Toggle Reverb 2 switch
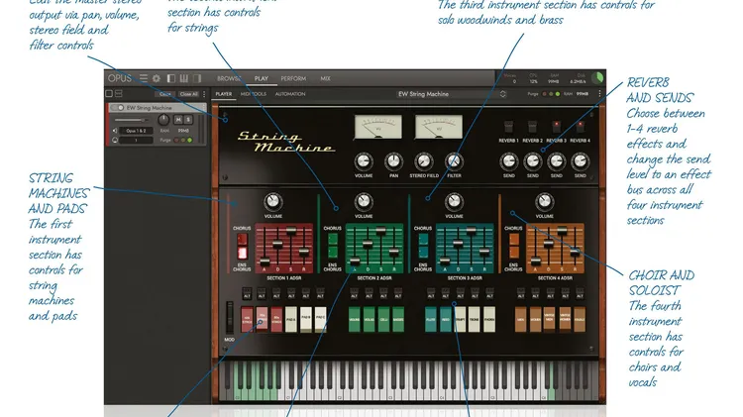This screenshot has height=417, width=743. (x=532, y=127)
